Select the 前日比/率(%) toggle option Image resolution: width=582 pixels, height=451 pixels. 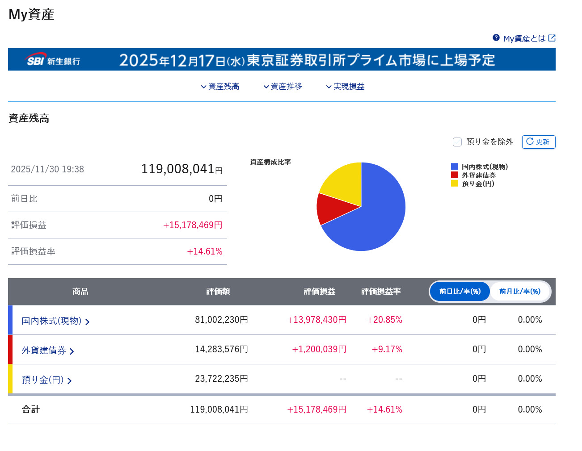(460, 292)
